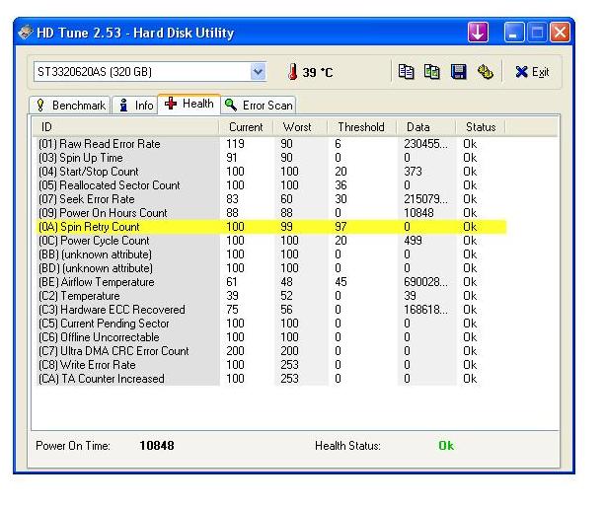Image resolution: width=605 pixels, height=506 pixels.
Task: Click the HD Tune app icon in title bar
Action: (26, 33)
